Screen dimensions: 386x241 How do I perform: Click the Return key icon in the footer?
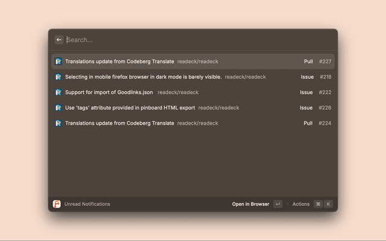coord(277,204)
